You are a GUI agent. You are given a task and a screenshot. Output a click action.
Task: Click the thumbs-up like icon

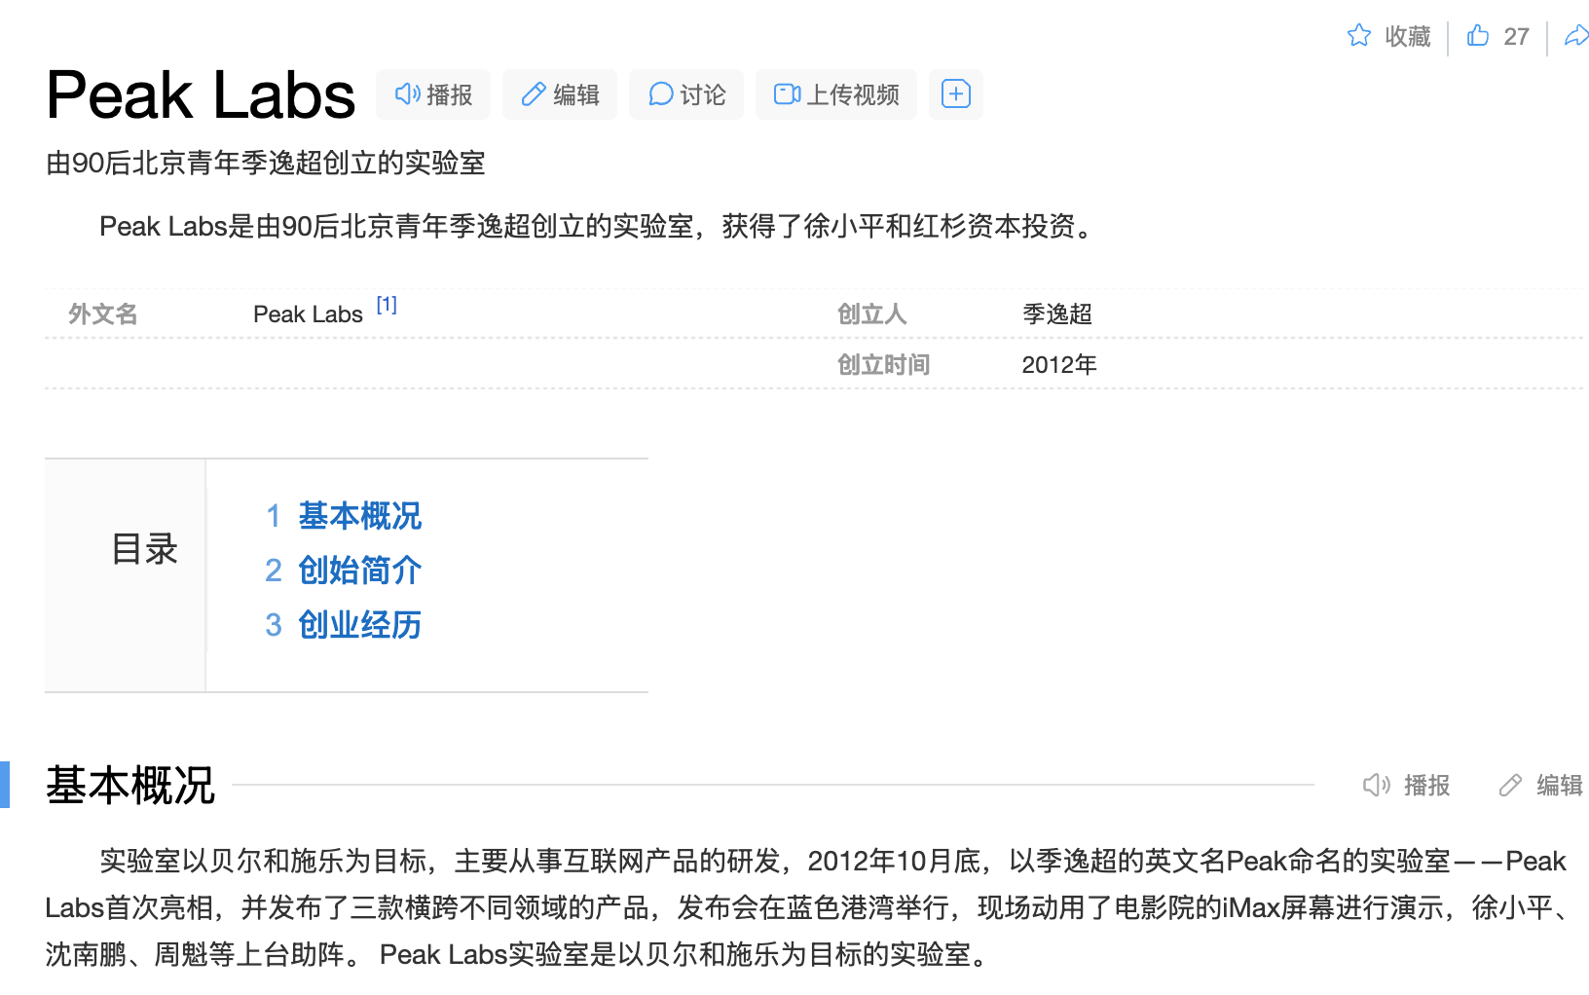pyautogui.click(x=1477, y=36)
